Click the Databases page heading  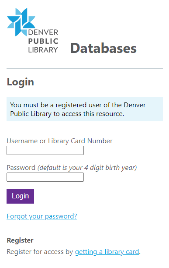point(103,48)
